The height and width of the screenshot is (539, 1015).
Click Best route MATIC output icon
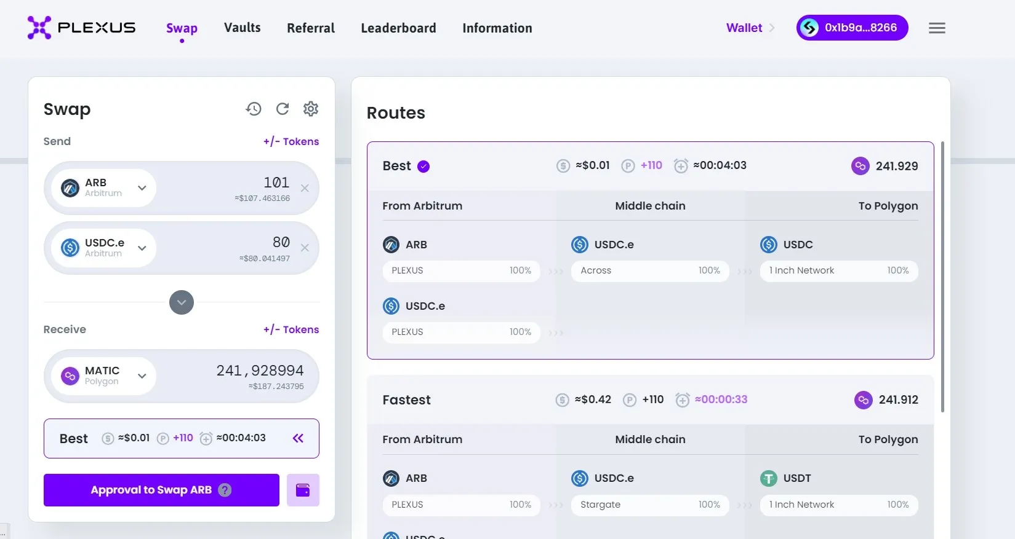pyautogui.click(x=861, y=166)
